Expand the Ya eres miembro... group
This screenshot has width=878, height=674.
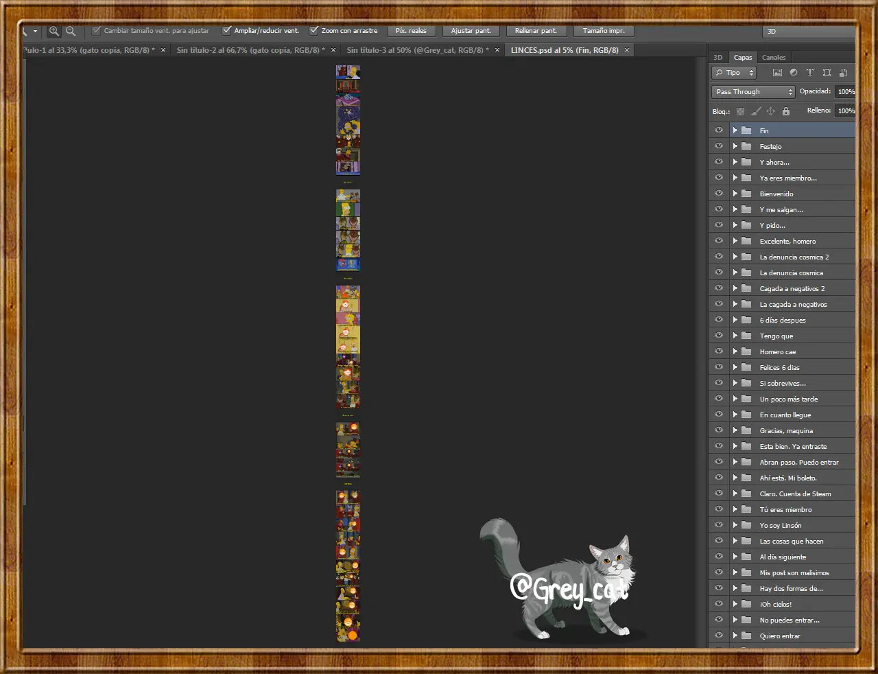pos(735,178)
